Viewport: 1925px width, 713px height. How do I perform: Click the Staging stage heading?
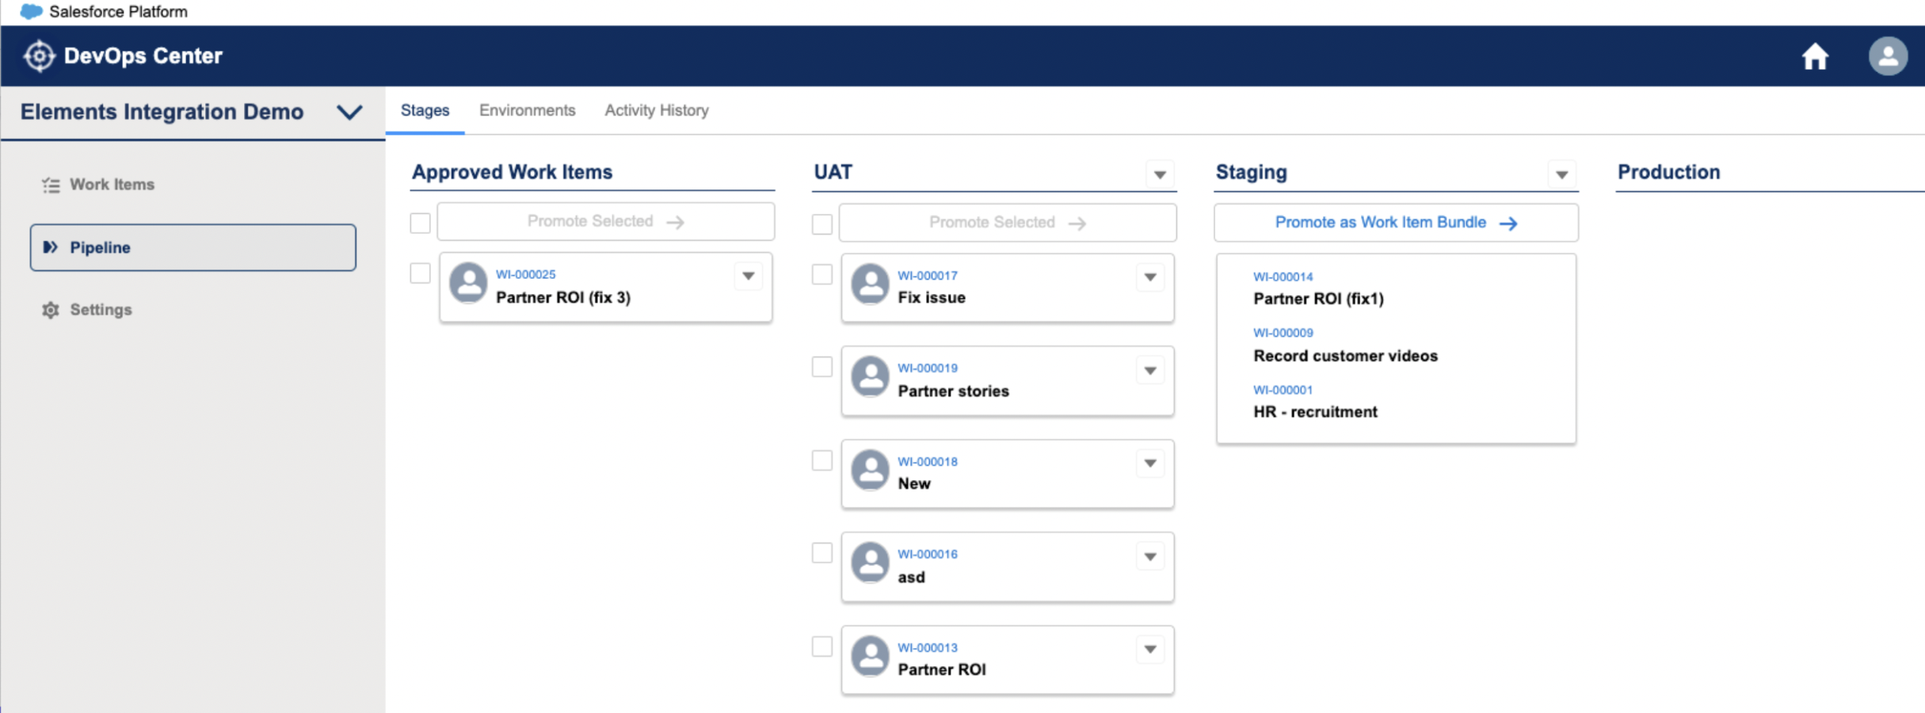[x=1251, y=172]
